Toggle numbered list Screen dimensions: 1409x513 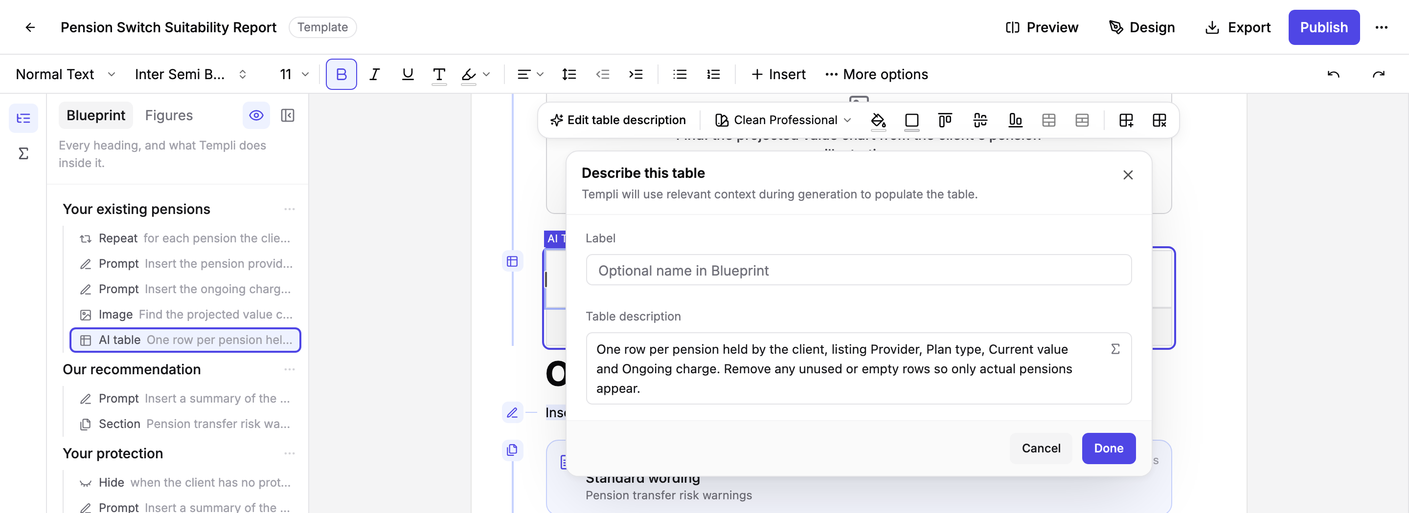tap(713, 74)
